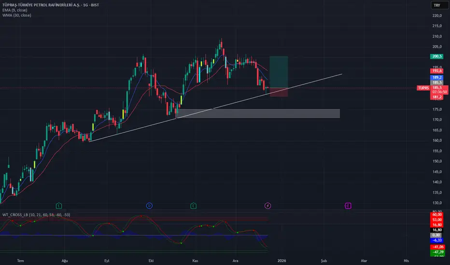Screen dimensions: 450x265
Task: Click the red 181,2 stop price label
Action: point(437,97)
